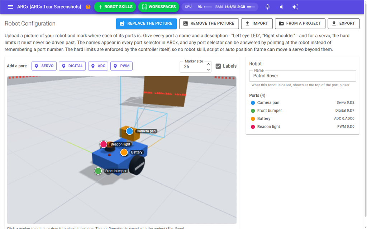This screenshot has height=229, width=367.
Task: Select Front bumper in Ports list
Action: (x=302, y=111)
